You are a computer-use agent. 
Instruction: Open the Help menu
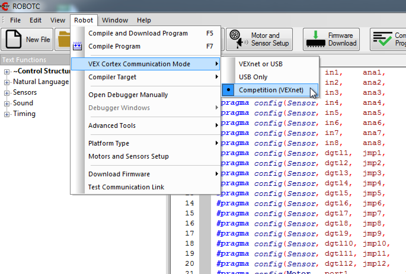(x=144, y=20)
